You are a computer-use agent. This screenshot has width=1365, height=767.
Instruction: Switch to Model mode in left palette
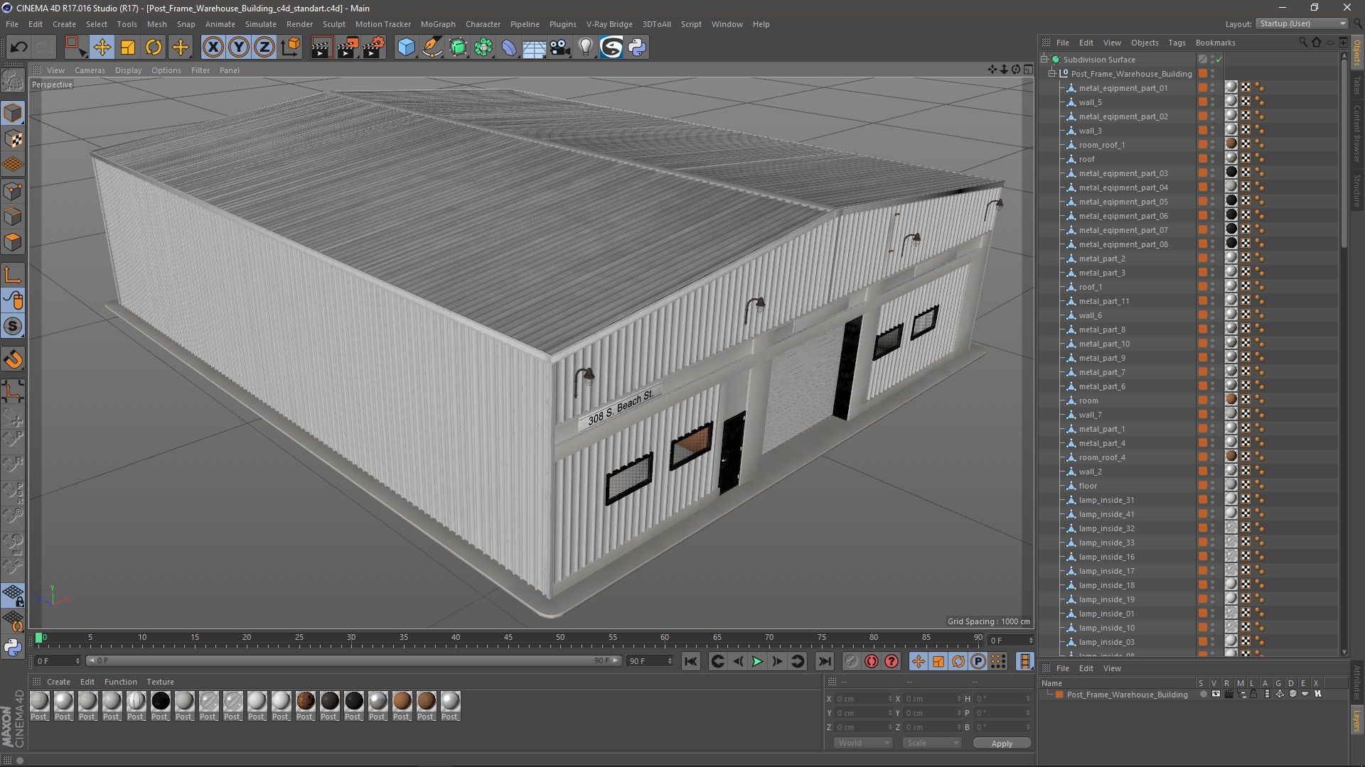pos(13,113)
